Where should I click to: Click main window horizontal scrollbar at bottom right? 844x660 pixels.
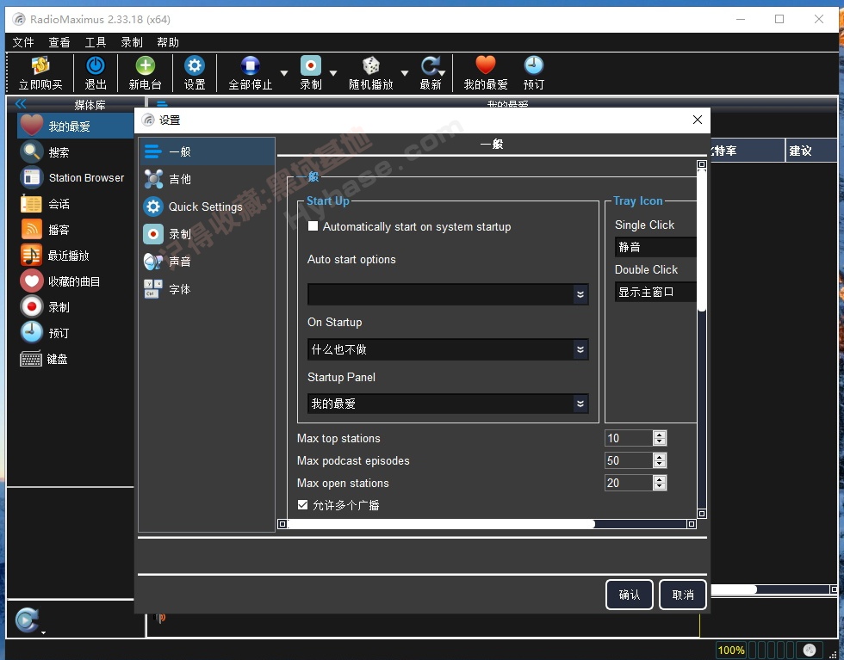[x=734, y=589]
